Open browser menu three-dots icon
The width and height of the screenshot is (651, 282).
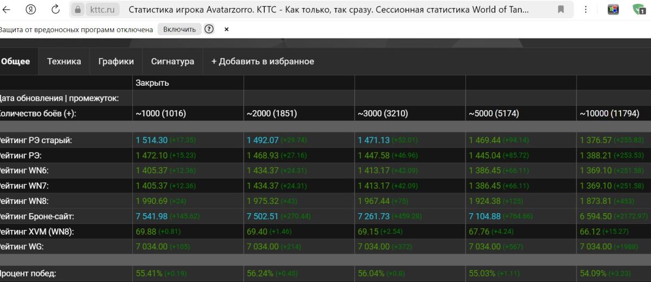click(586, 10)
